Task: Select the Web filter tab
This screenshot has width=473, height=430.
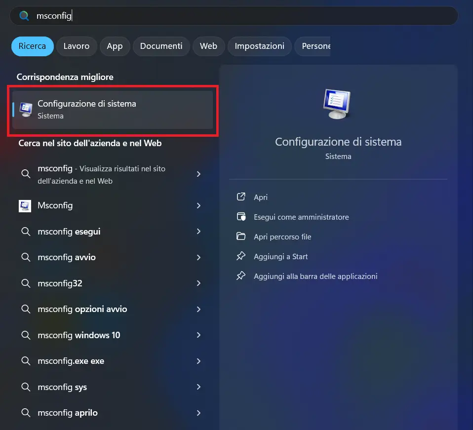Action: [x=208, y=46]
